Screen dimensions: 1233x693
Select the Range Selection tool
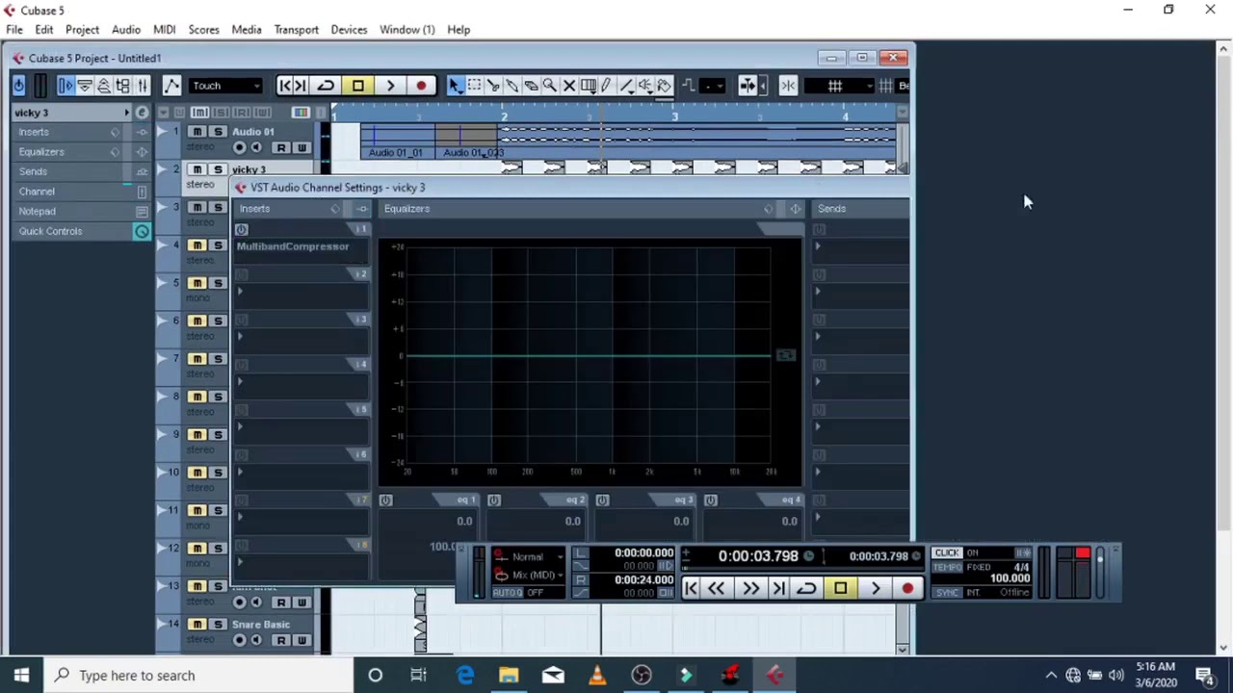[x=474, y=86]
